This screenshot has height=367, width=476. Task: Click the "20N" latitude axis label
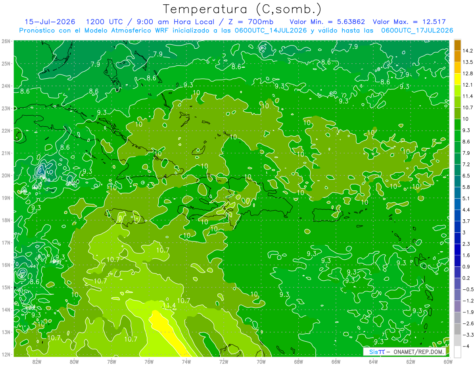coord(6,175)
